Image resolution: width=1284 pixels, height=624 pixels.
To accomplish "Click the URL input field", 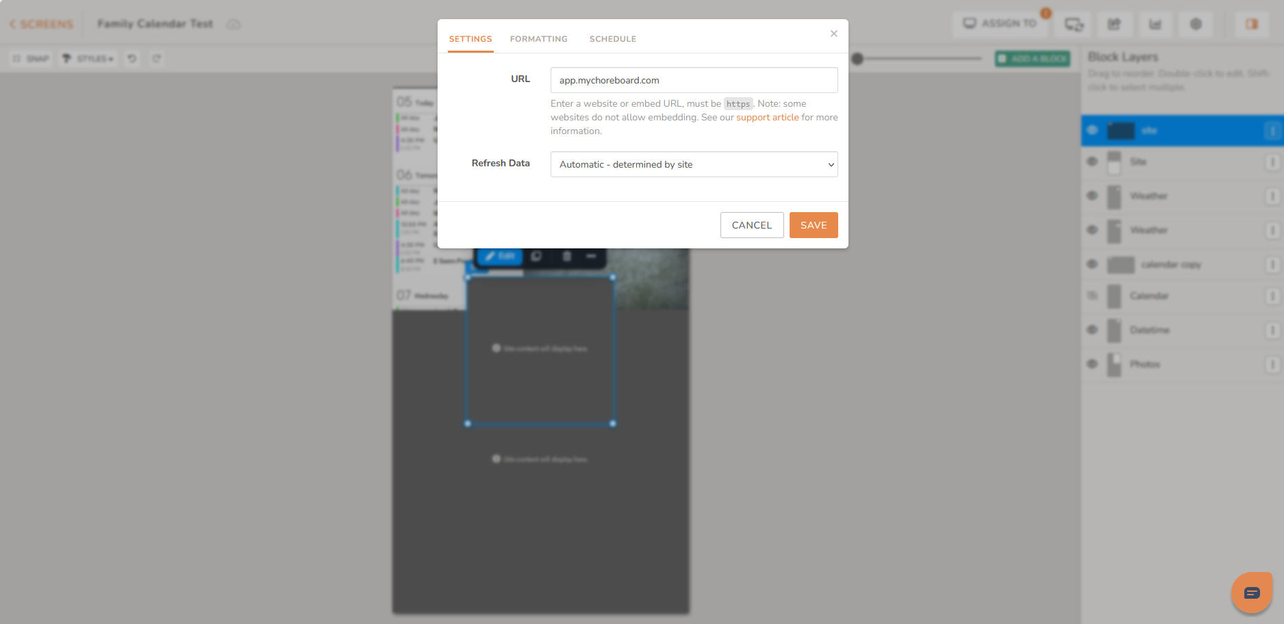I will tap(694, 80).
